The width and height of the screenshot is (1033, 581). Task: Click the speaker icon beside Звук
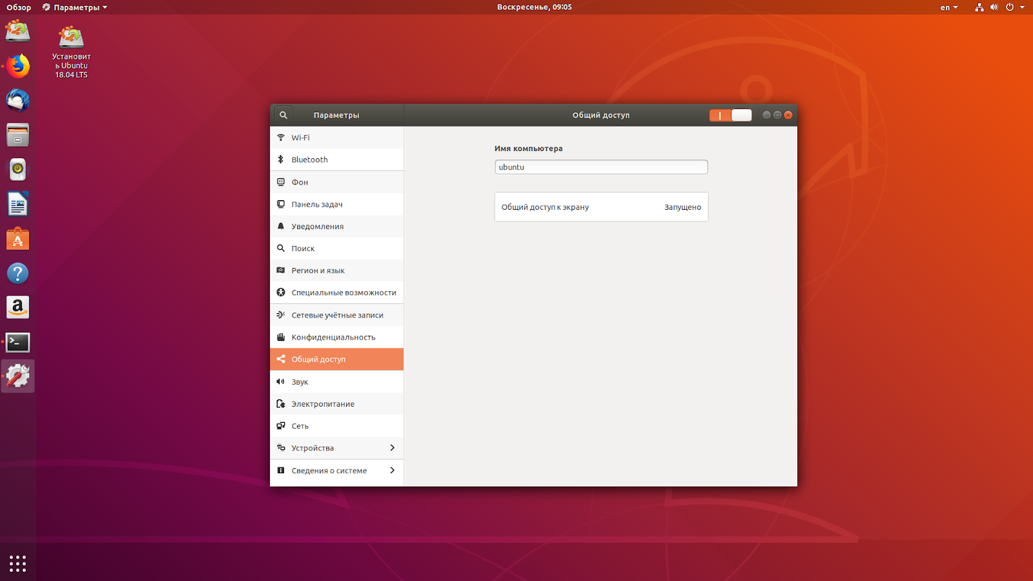(x=281, y=382)
